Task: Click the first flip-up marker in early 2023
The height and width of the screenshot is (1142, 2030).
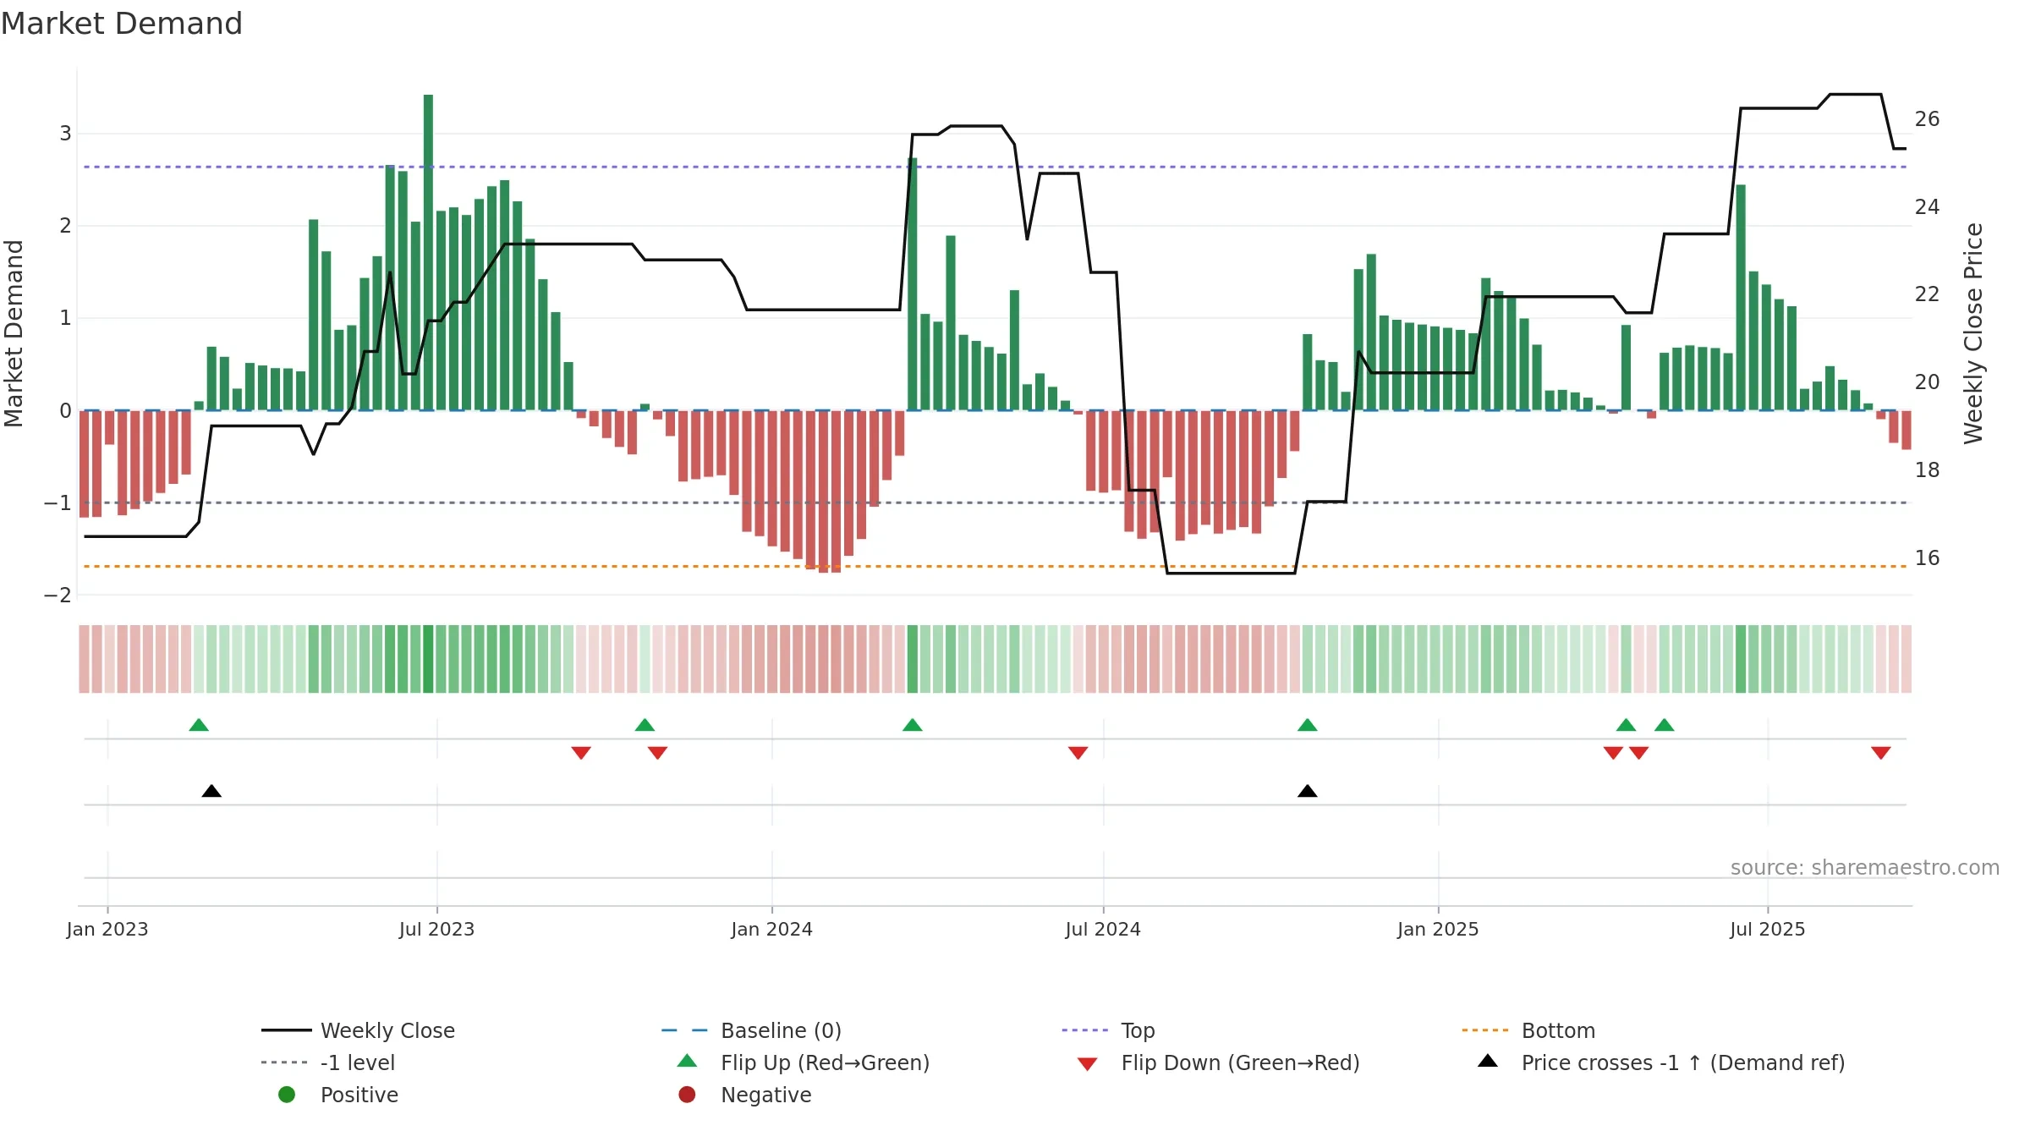Action: point(199,725)
